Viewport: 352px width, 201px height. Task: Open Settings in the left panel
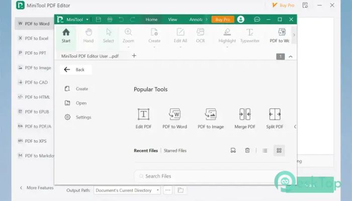click(78, 117)
